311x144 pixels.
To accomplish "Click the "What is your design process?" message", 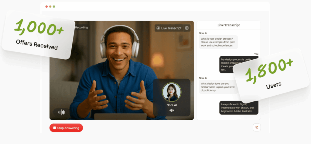I will click(x=218, y=42).
